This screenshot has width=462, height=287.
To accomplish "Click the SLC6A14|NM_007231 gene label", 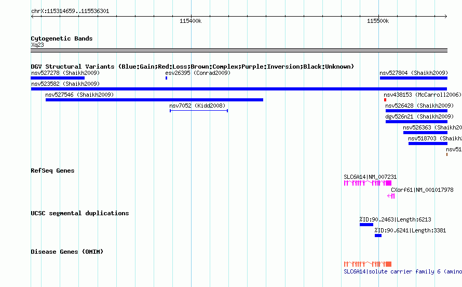I will 370,177.
